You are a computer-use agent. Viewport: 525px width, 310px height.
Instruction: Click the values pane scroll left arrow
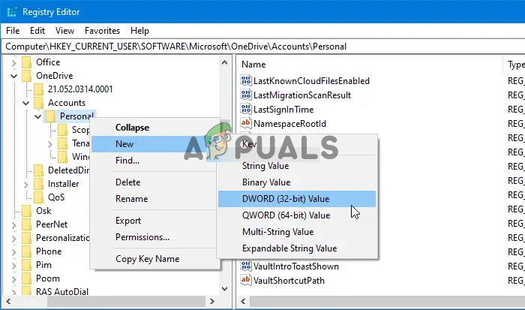(x=244, y=301)
